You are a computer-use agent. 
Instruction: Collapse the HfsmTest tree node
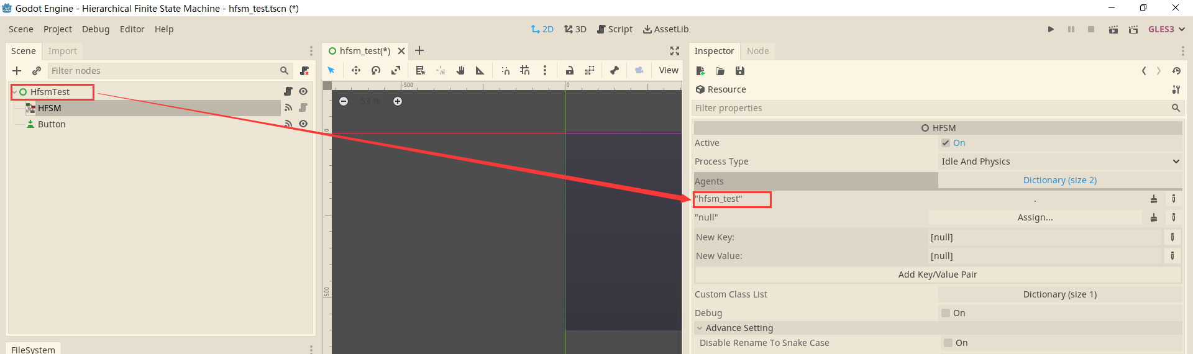15,92
